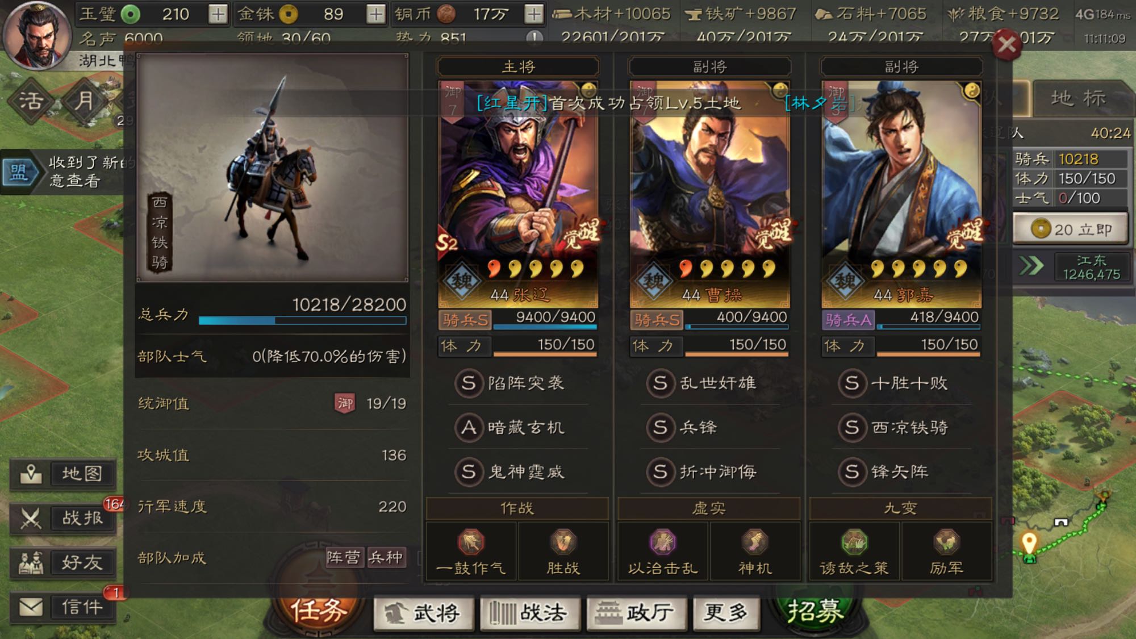
Task: Select 励军 skill icon
Action: point(946,542)
